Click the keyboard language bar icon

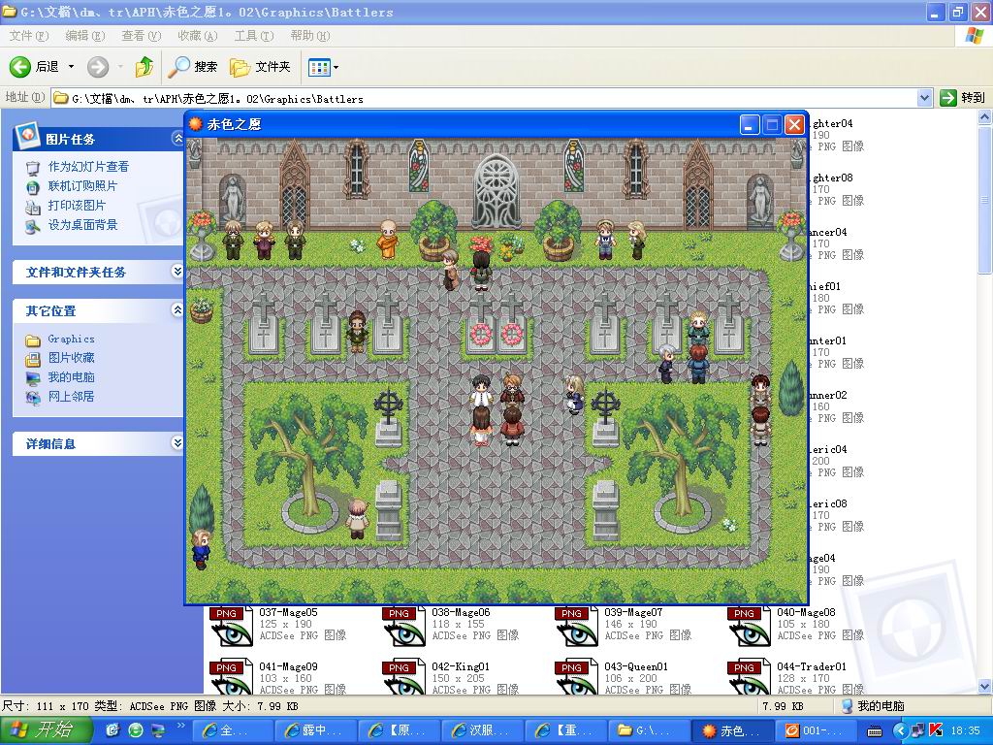coord(875,731)
